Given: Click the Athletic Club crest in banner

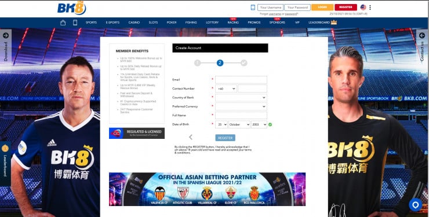Looking at the screenshot, I should tap(183, 193).
